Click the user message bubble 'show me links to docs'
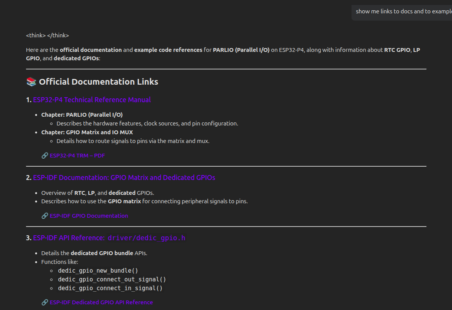452x310 pixels. click(x=402, y=12)
